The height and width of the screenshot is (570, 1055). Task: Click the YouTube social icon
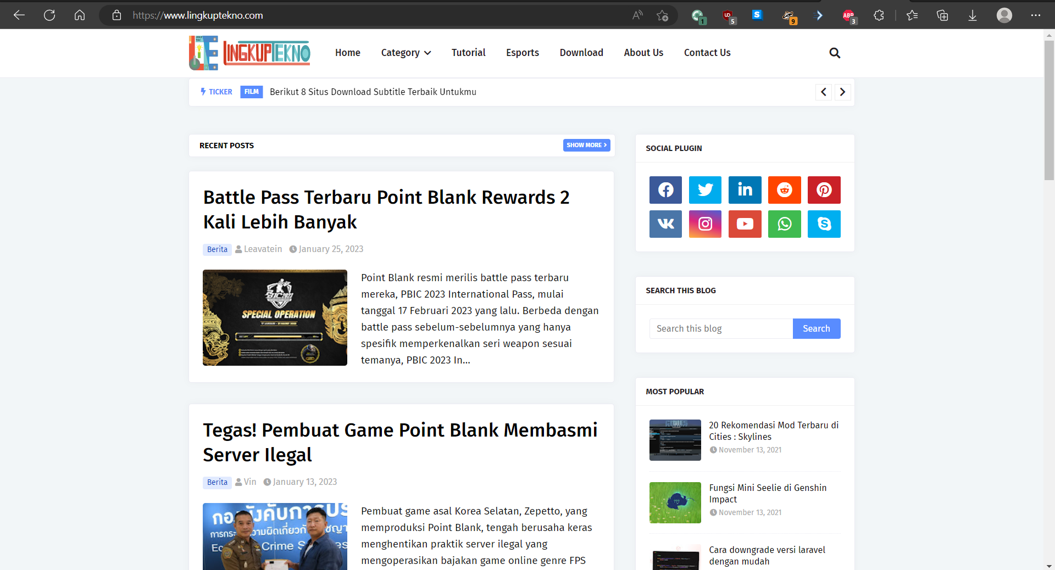745,224
